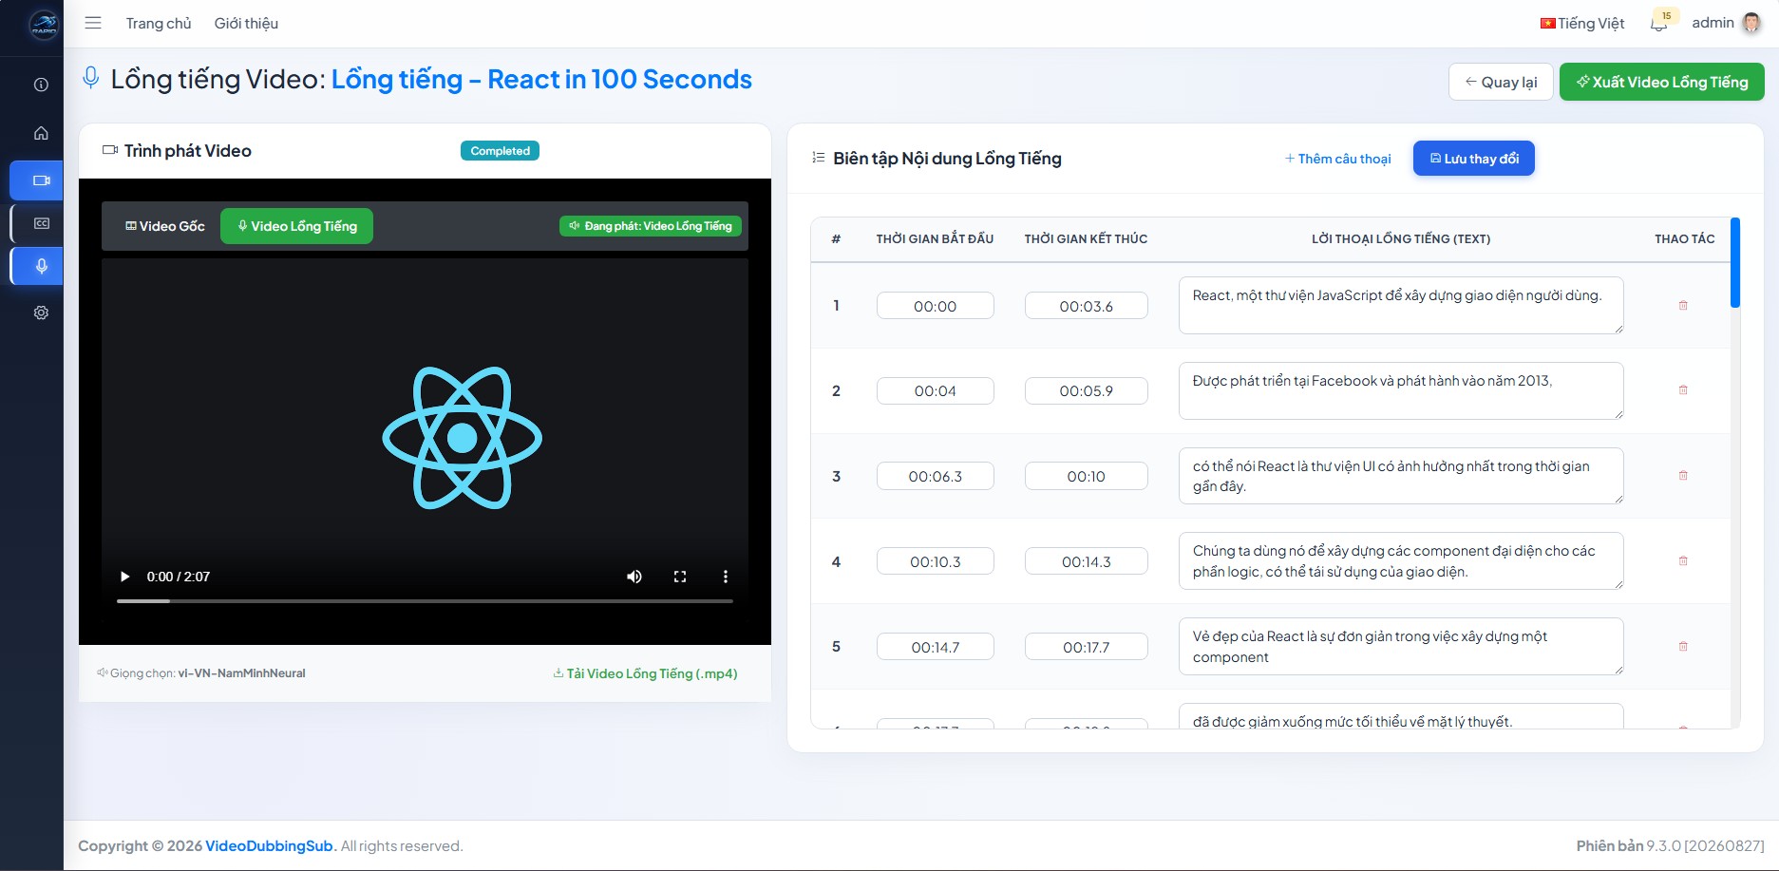Click the Quay lại button
This screenshot has width=1779, height=871.
tap(1501, 82)
